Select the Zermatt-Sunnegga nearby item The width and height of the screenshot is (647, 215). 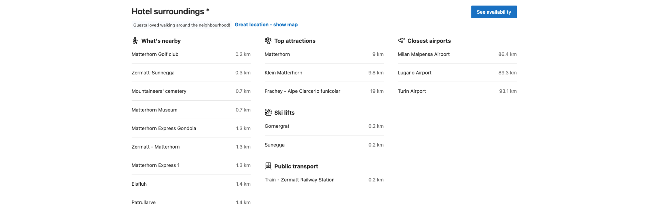(x=191, y=73)
